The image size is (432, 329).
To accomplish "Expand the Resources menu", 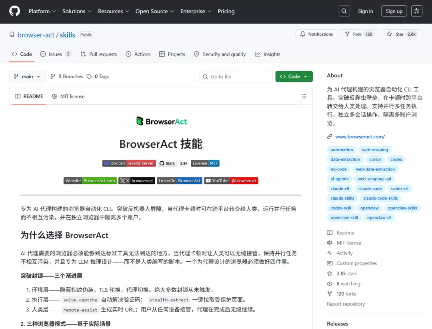I will tap(113, 11).
